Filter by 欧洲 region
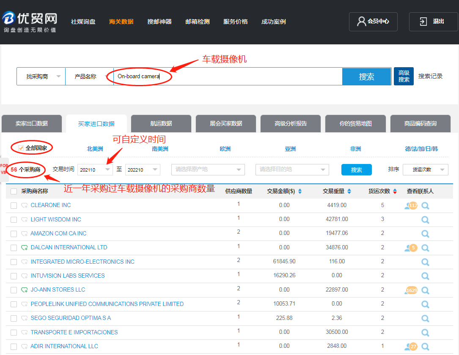The width and height of the screenshot is (459, 355). pyautogui.click(x=225, y=149)
